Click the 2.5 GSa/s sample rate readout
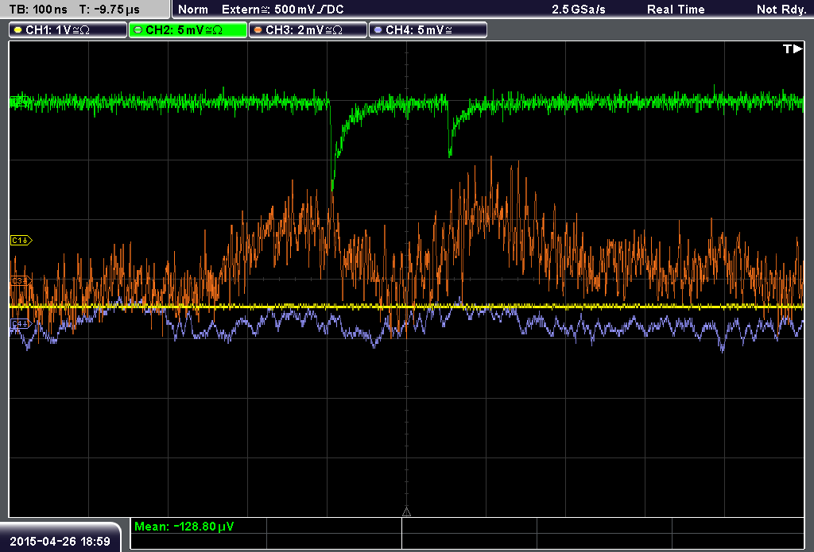 [579, 10]
